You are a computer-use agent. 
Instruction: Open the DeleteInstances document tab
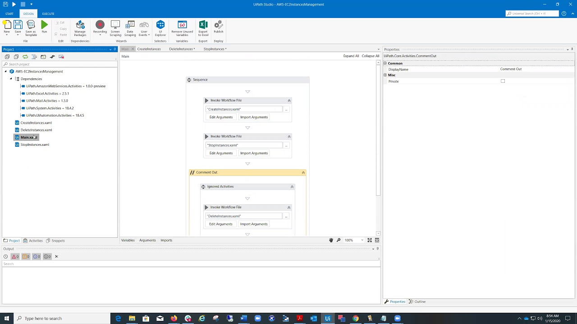[x=181, y=49]
